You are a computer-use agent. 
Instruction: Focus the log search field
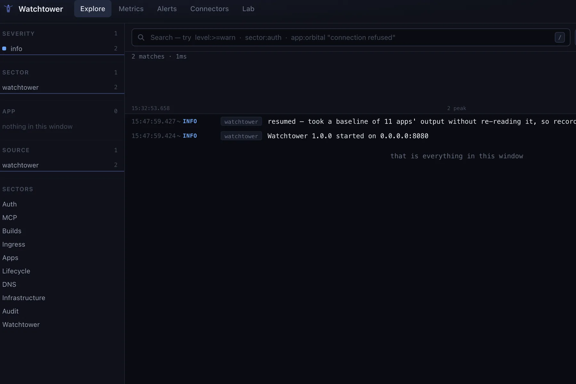pos(351,37)
